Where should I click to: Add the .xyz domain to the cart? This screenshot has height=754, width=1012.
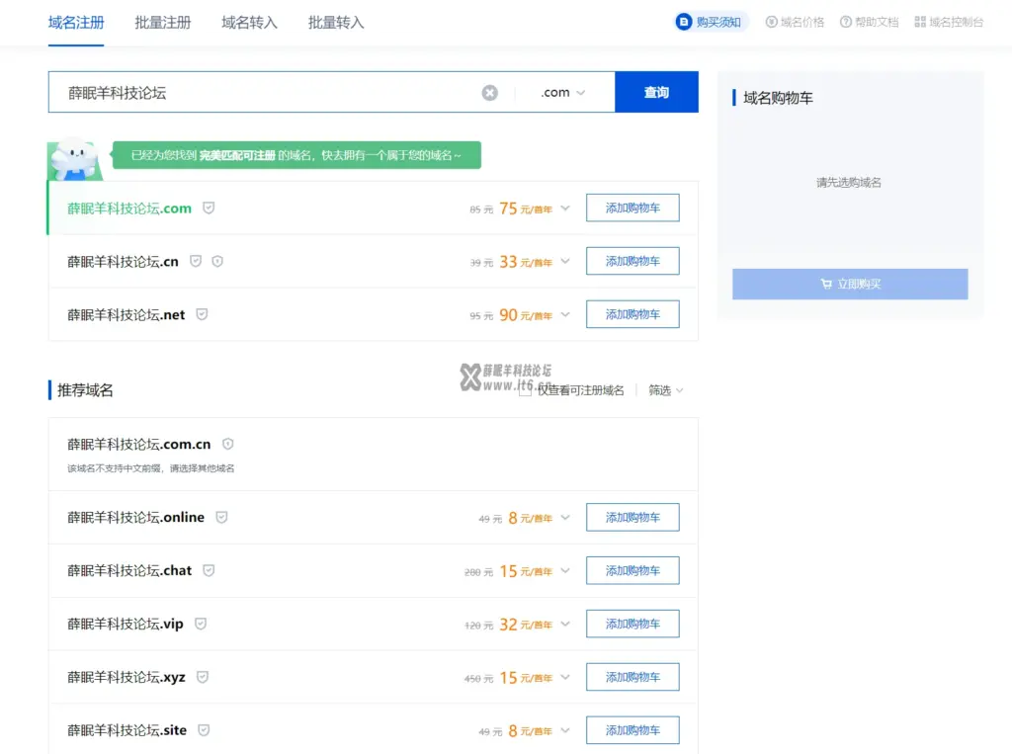click(x=632, y=677)
